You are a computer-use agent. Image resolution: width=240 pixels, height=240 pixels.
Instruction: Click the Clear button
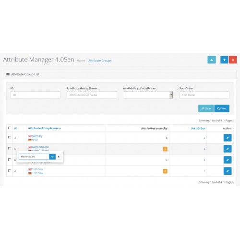[x=206, y=108]
